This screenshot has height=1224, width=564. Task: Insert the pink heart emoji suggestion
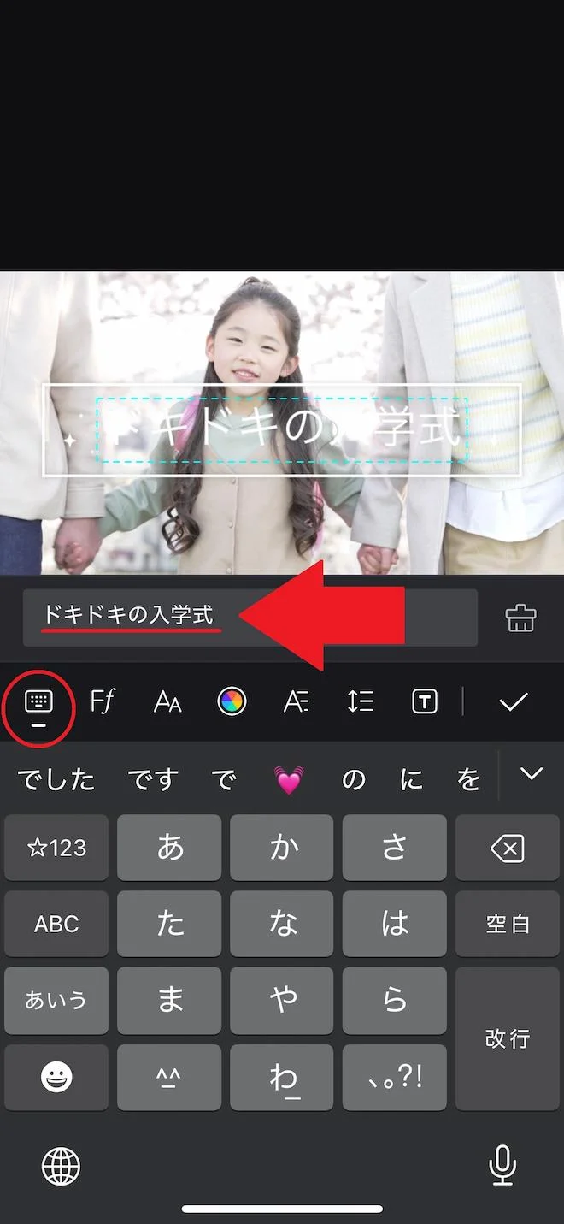pyautogui.click(x=289, y=779)
